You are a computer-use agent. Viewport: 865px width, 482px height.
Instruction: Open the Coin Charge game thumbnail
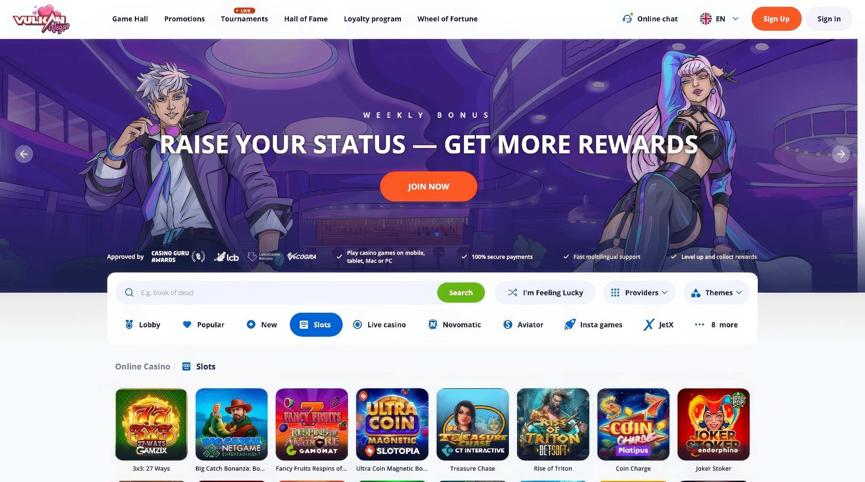click(633, 424)
